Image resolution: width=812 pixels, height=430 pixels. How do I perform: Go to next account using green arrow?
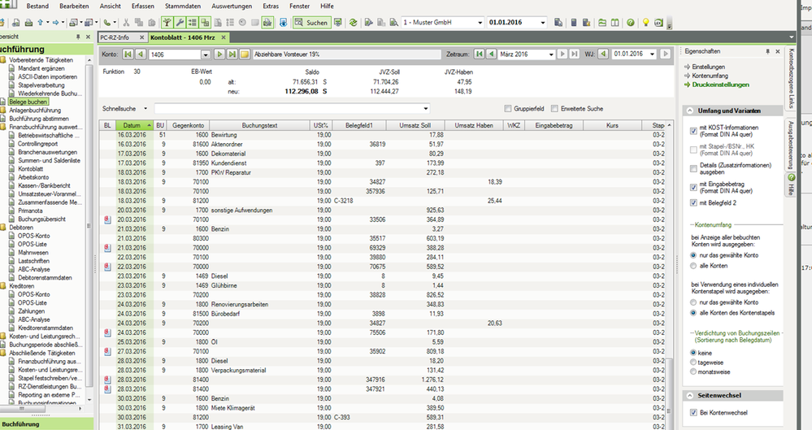pos(219,54)
